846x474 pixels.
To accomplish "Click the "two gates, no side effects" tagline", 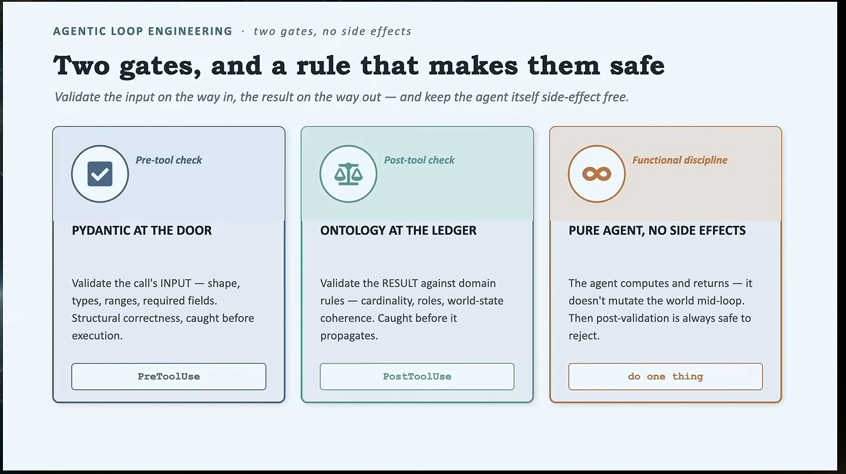I will pos(333,31).
